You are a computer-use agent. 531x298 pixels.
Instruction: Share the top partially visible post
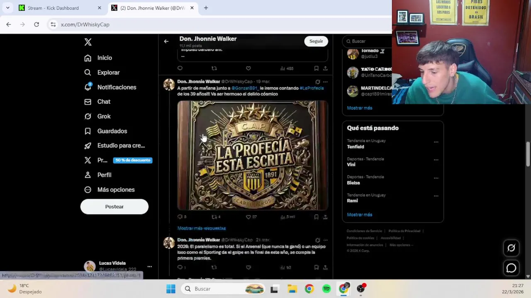pyautogui.click(x=325, y=68)
